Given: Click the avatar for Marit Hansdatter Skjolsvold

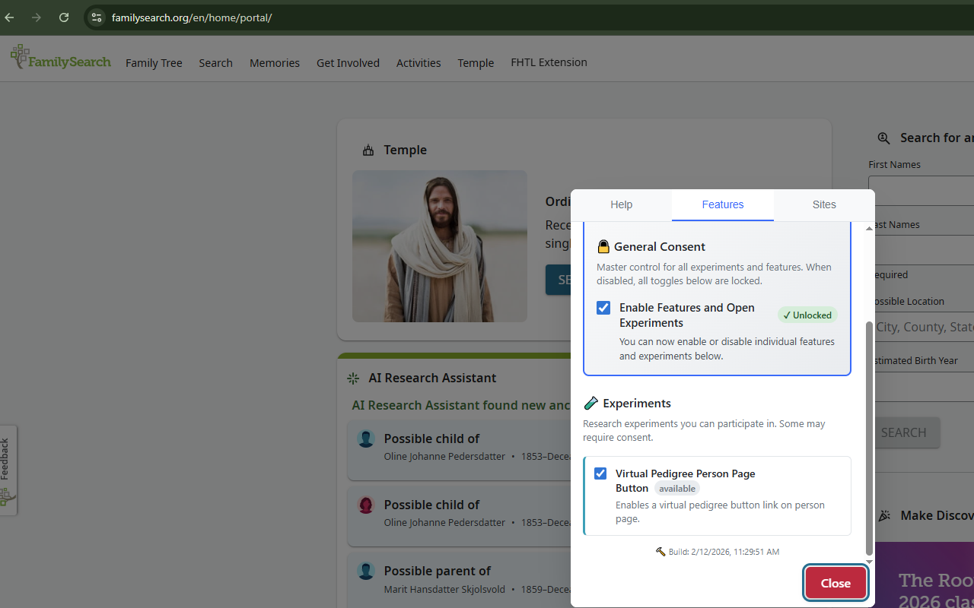Looking at the screenshot, I should 366,571.
